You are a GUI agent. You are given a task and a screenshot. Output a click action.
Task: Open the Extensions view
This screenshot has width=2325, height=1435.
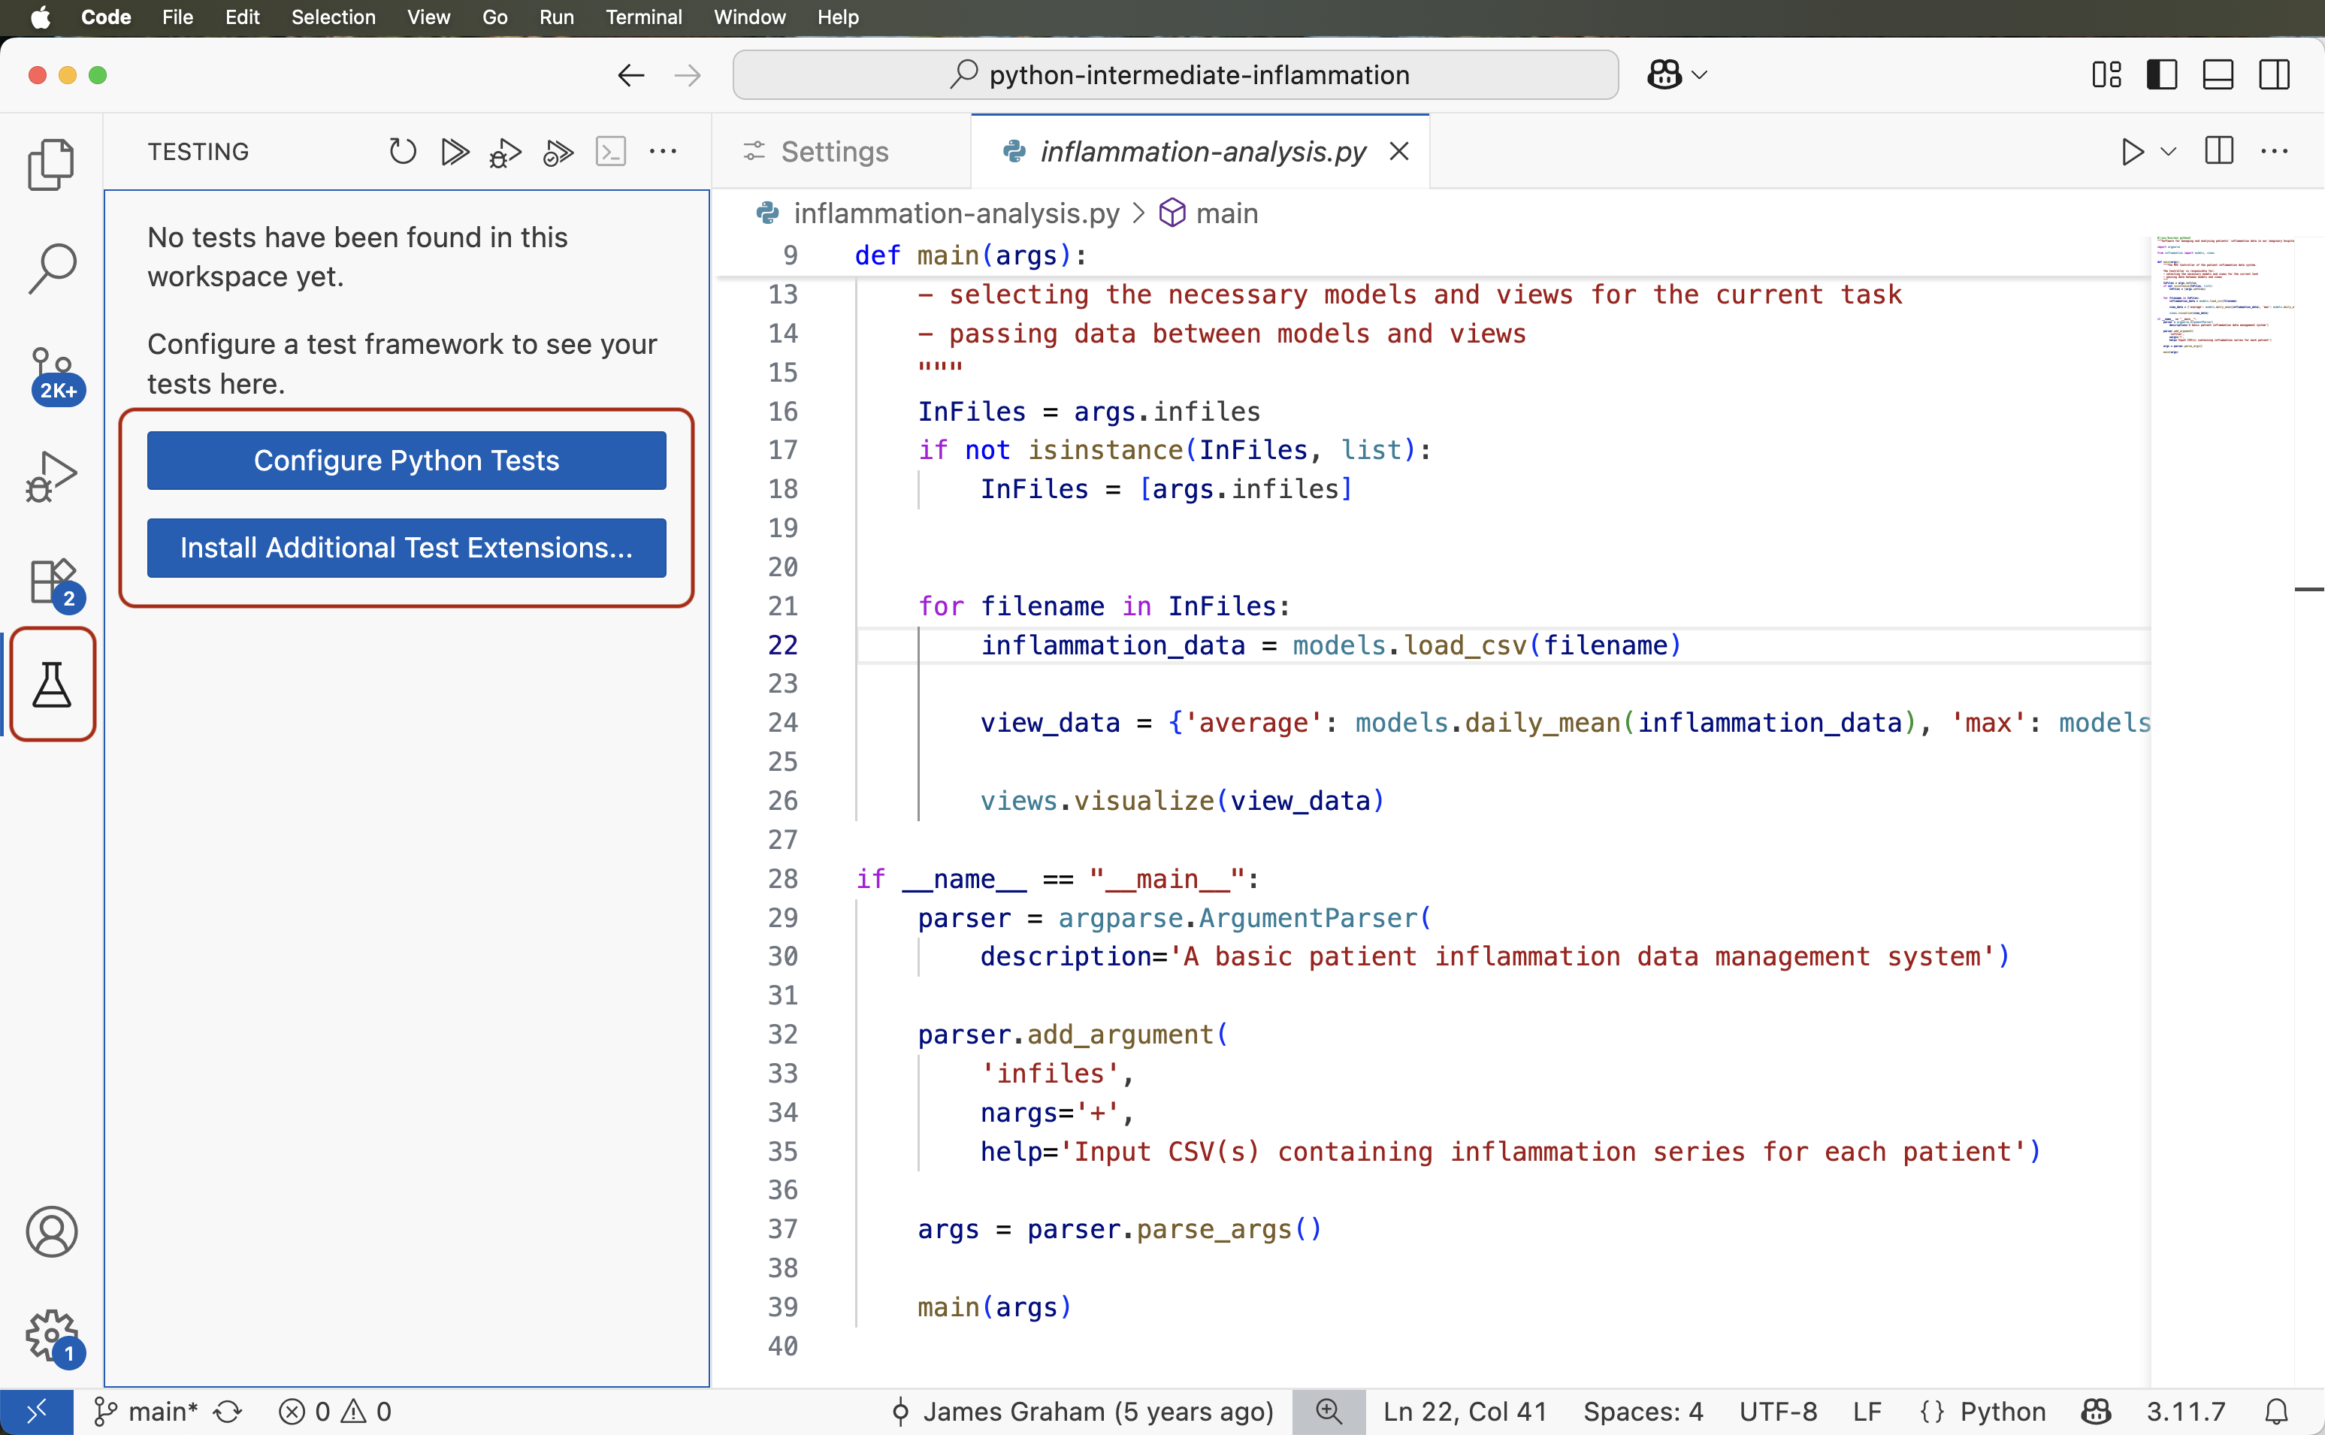[52, 581]
